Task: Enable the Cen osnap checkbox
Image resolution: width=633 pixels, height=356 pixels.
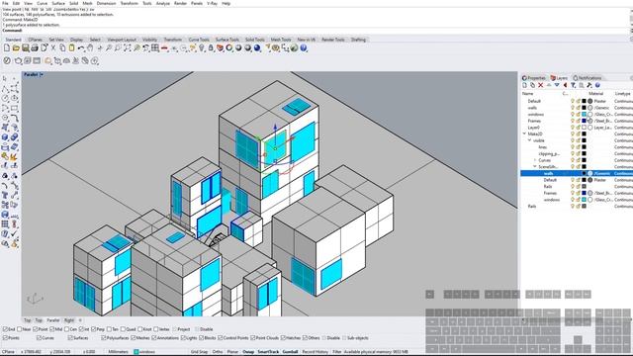Action: point(66,329)
